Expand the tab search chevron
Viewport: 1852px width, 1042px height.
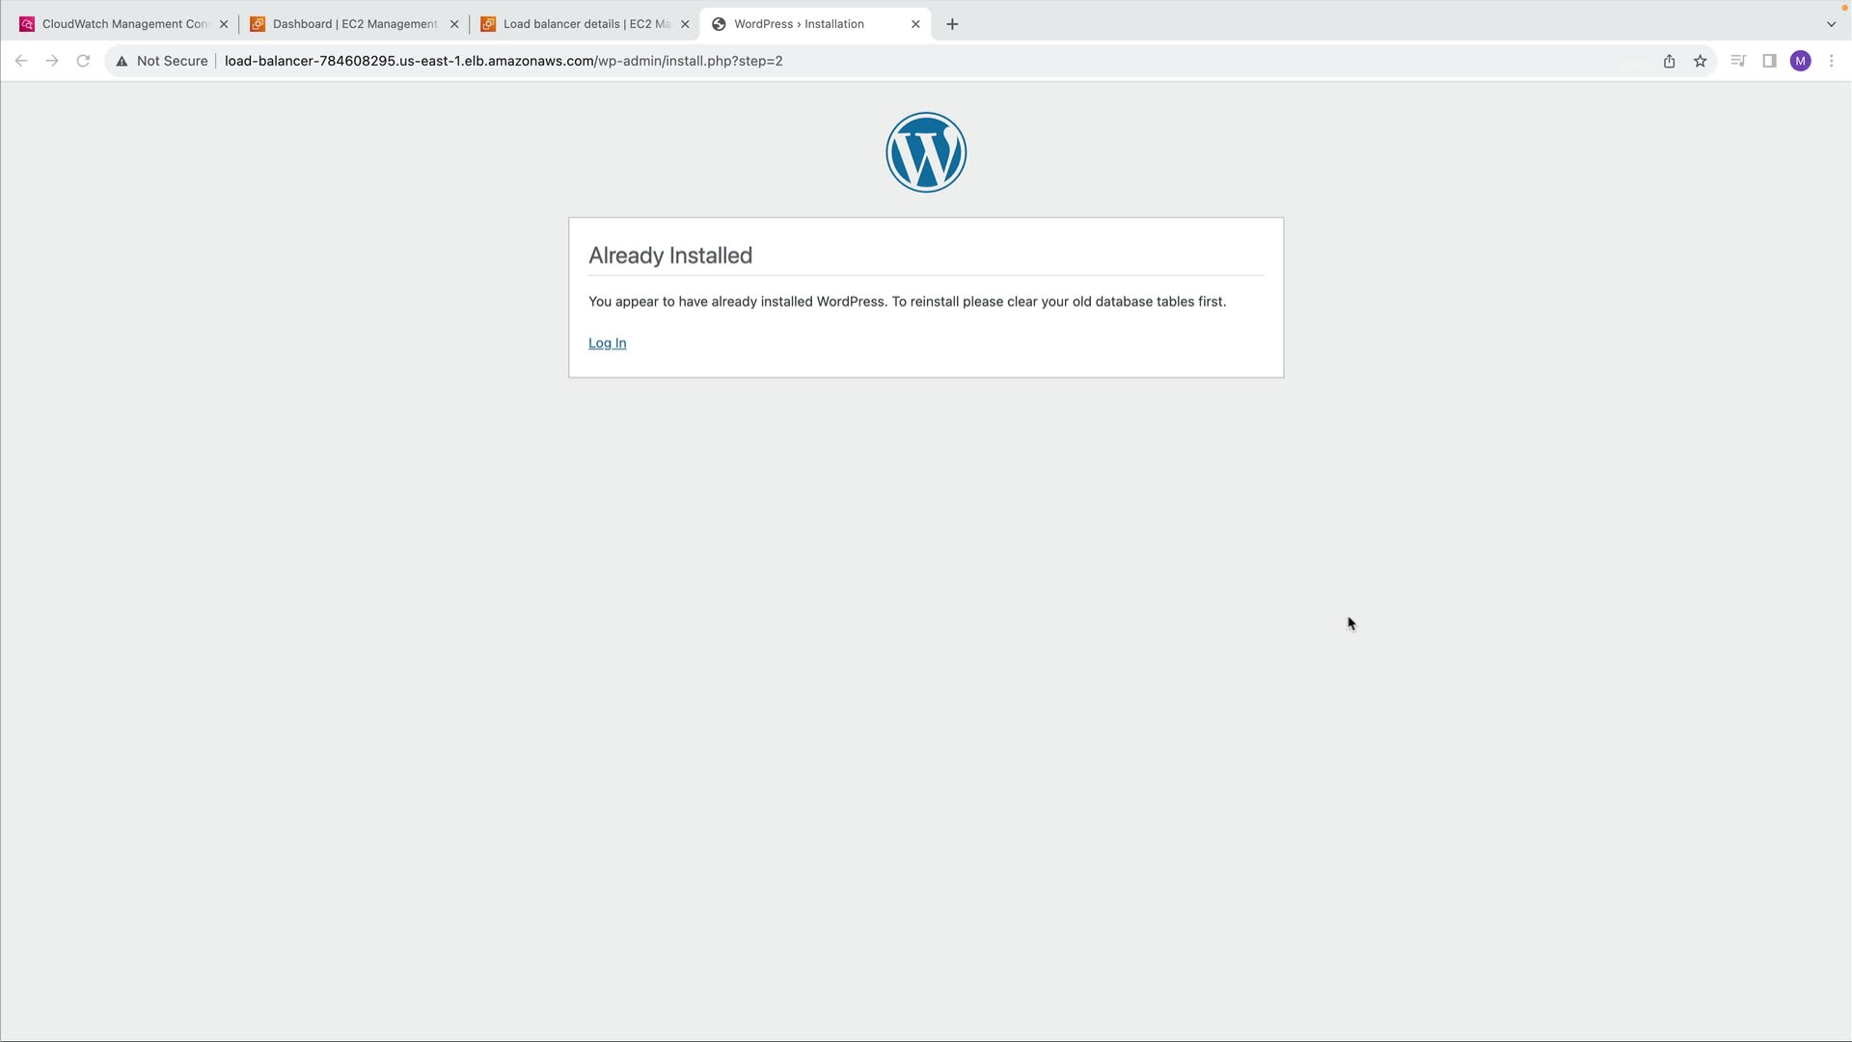coord(1831,24)
